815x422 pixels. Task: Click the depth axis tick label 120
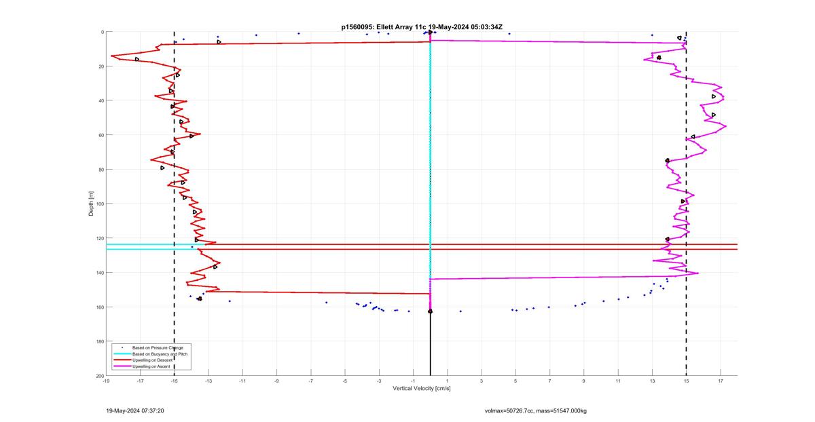point(98,238)
